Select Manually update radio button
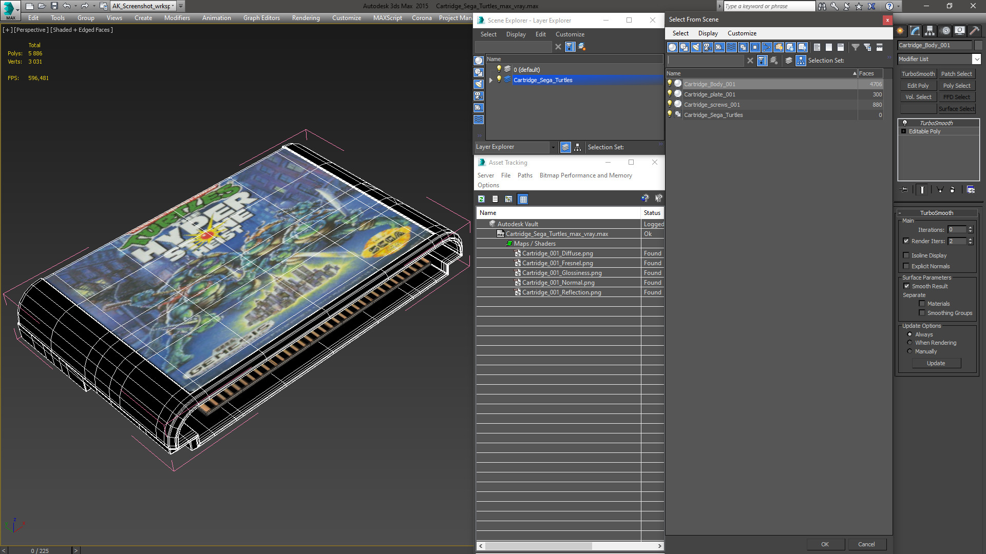The image size is (986, 554). pyautogui.click(x=909, y=351)
